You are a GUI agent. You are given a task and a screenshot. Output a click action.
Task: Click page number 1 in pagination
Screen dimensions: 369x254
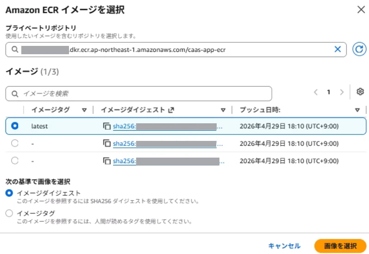tap(329, 92)
